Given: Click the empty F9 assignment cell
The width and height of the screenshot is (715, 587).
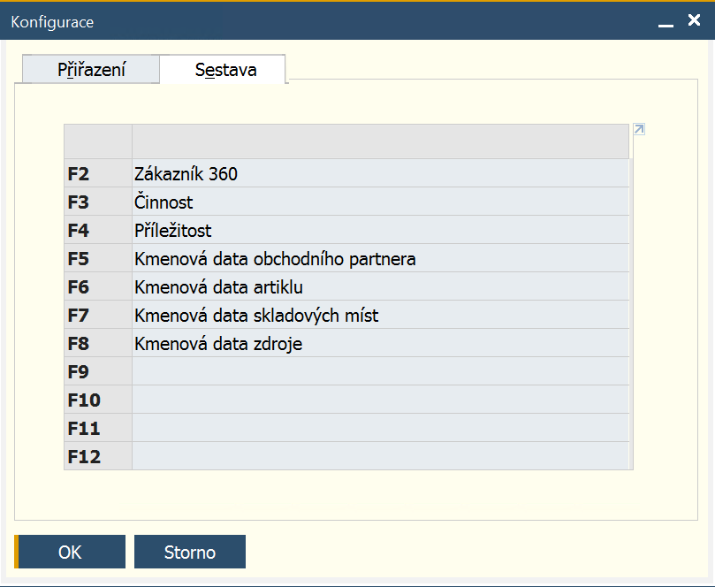Looking at the screenshot, I should (380, 371).
